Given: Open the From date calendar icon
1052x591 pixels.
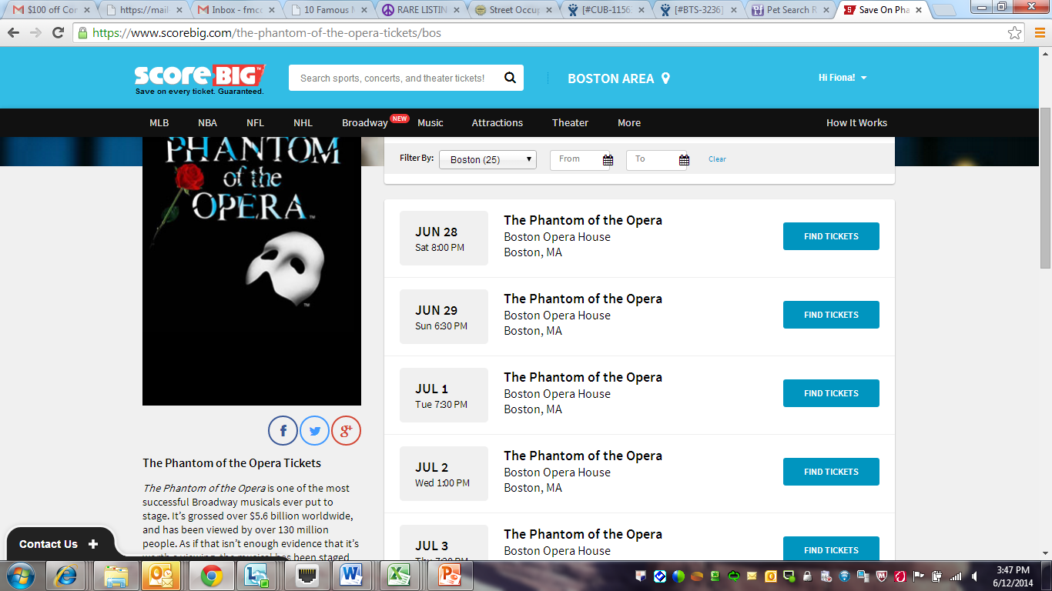Looking at the screenshot, I should tap(608, 160).
